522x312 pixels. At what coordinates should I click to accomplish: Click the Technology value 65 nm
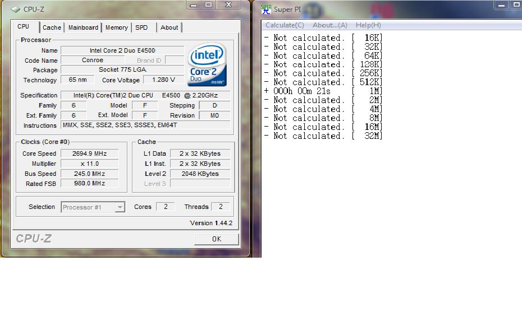tap(77, 80)
